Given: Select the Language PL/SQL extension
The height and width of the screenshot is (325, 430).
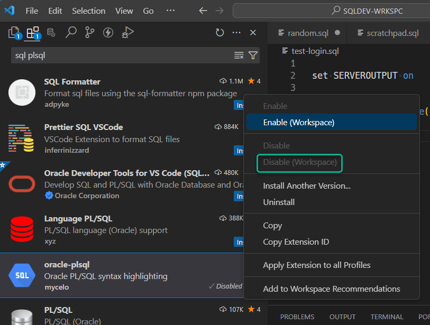Looking at the screenshot, I should (x=122, y=230).
